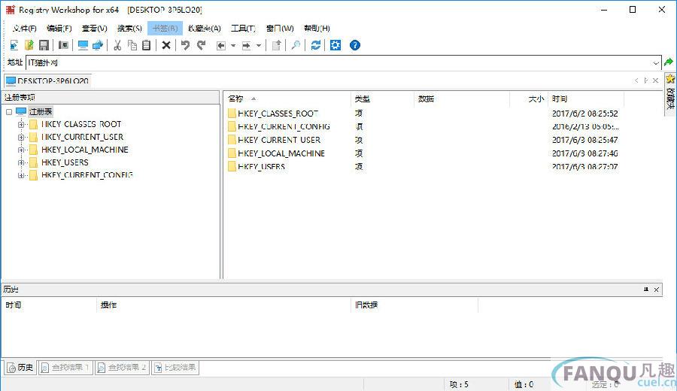Expand HKEY_CURRENT_CONFIG in the tree

point(21,175)
